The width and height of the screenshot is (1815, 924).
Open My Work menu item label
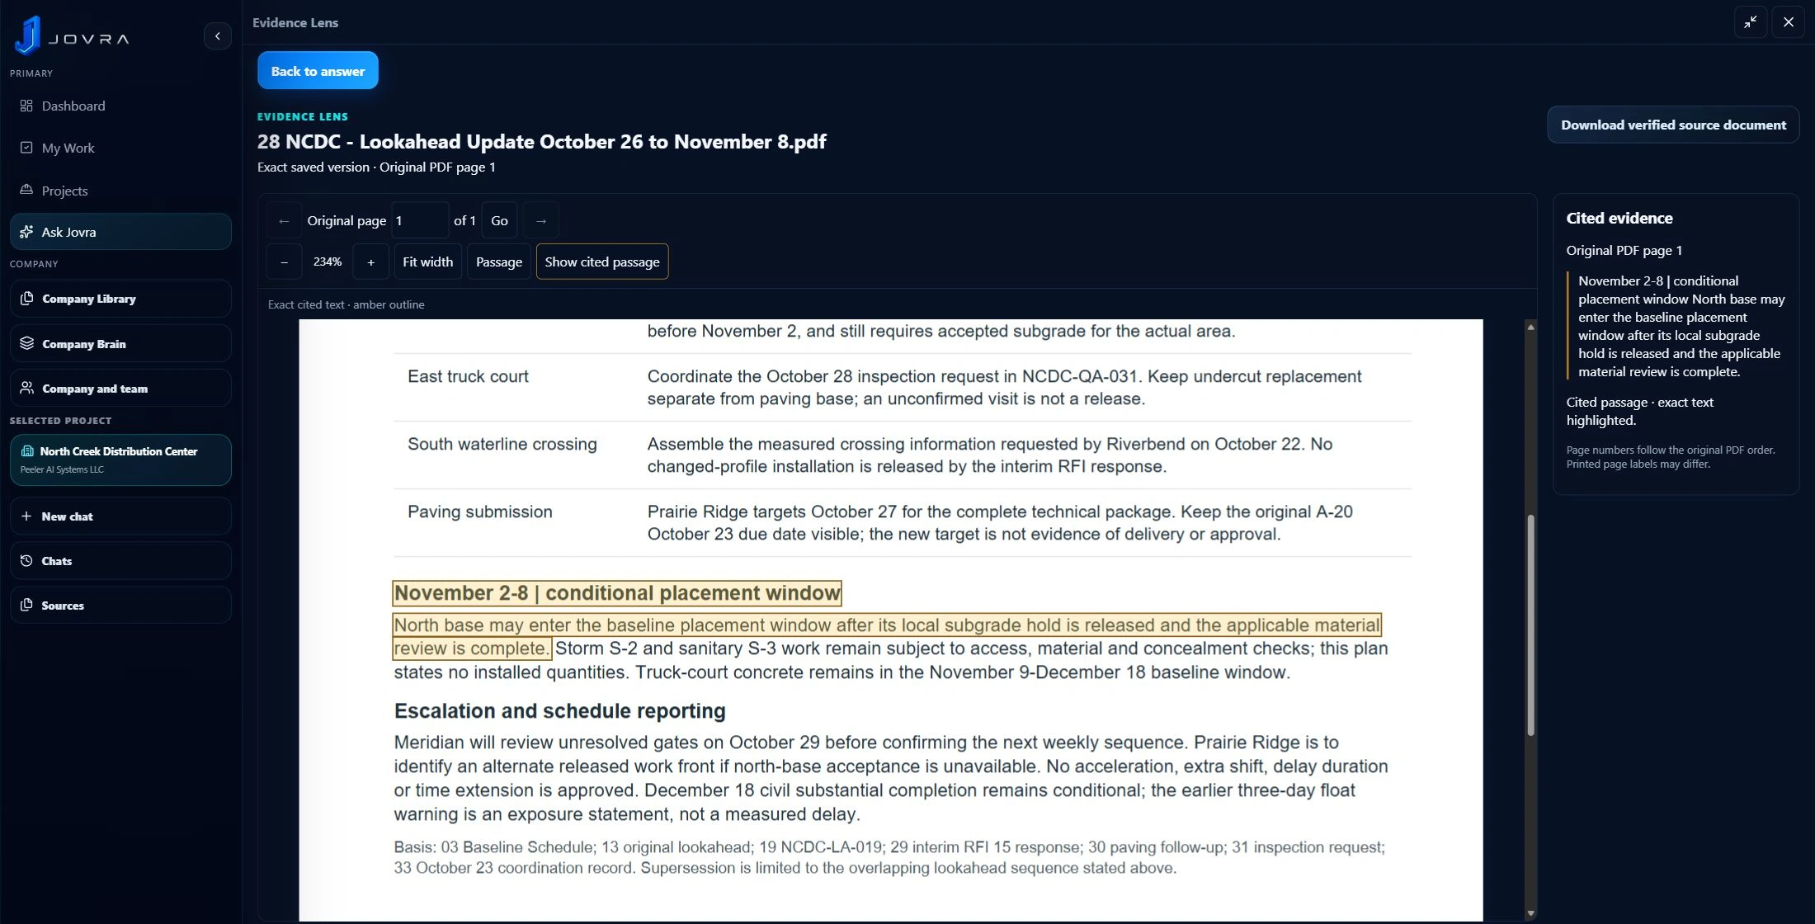coord(68,148)
